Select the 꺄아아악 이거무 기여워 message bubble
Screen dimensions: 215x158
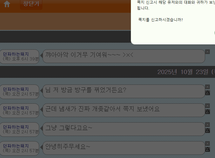pyautogui.click(x=124, y=56)
